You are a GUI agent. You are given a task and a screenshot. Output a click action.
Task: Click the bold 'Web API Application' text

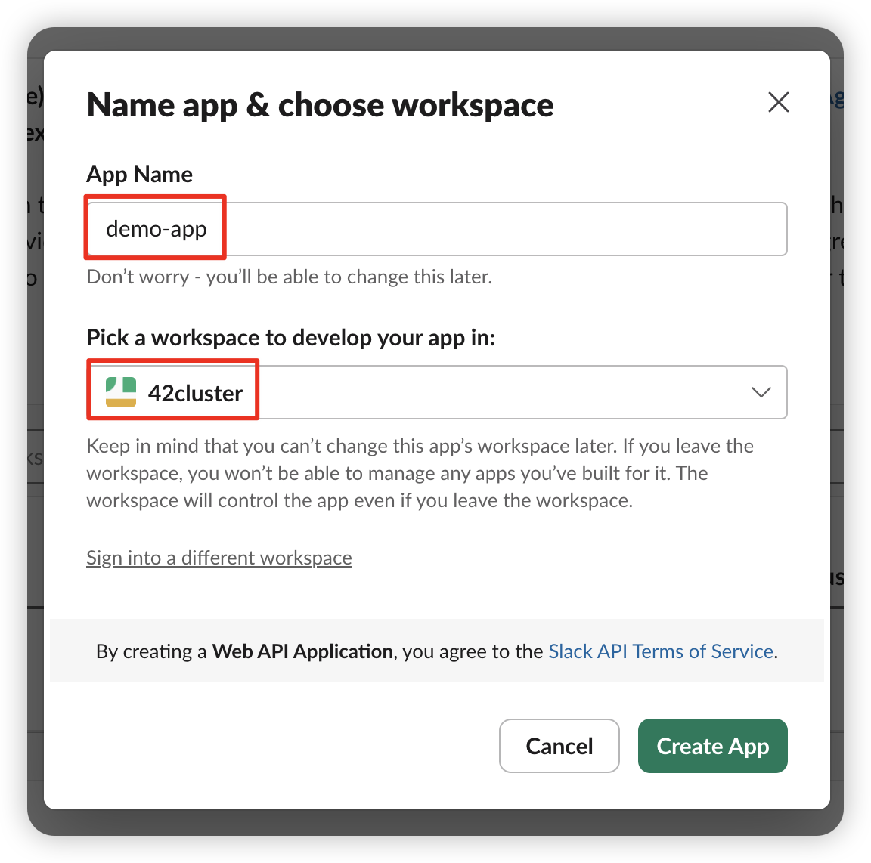tap(302, 651)
